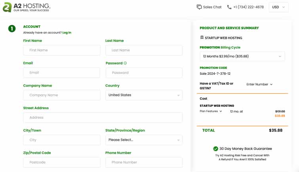Focus the Email input field
299x172 pixels.
[62, 73]
